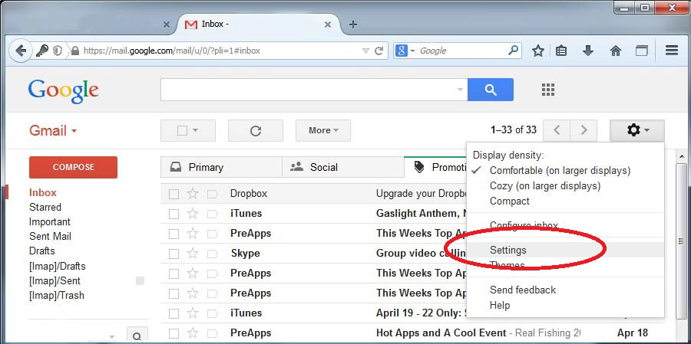Image resolution: width=691 pixels, height=344 pixels.
Task: Click the blue Gmail search button
Action: click(x=491, y=90)
